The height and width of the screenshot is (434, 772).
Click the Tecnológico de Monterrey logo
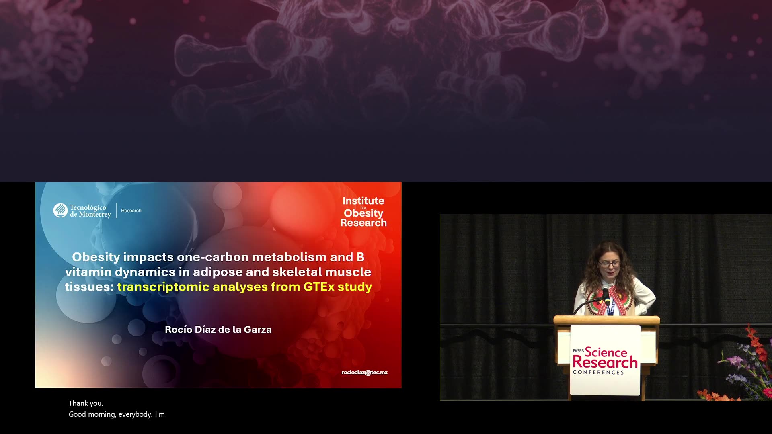pyautogui.click(x=82, y=211)
